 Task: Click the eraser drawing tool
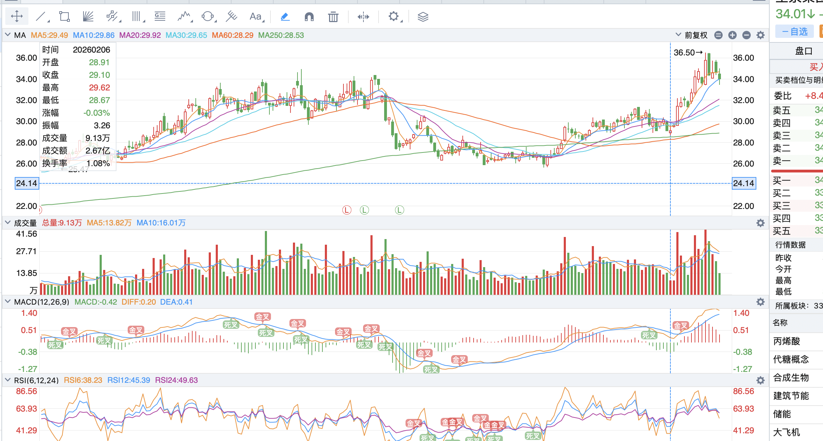click(285, 16)
